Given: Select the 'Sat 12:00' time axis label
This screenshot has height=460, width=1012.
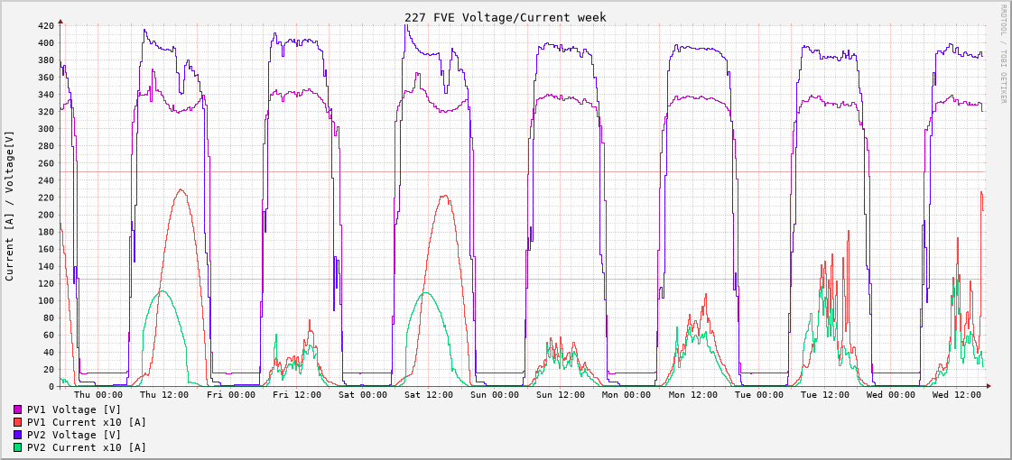Looking at the screenshot, I should click(429, 395).
